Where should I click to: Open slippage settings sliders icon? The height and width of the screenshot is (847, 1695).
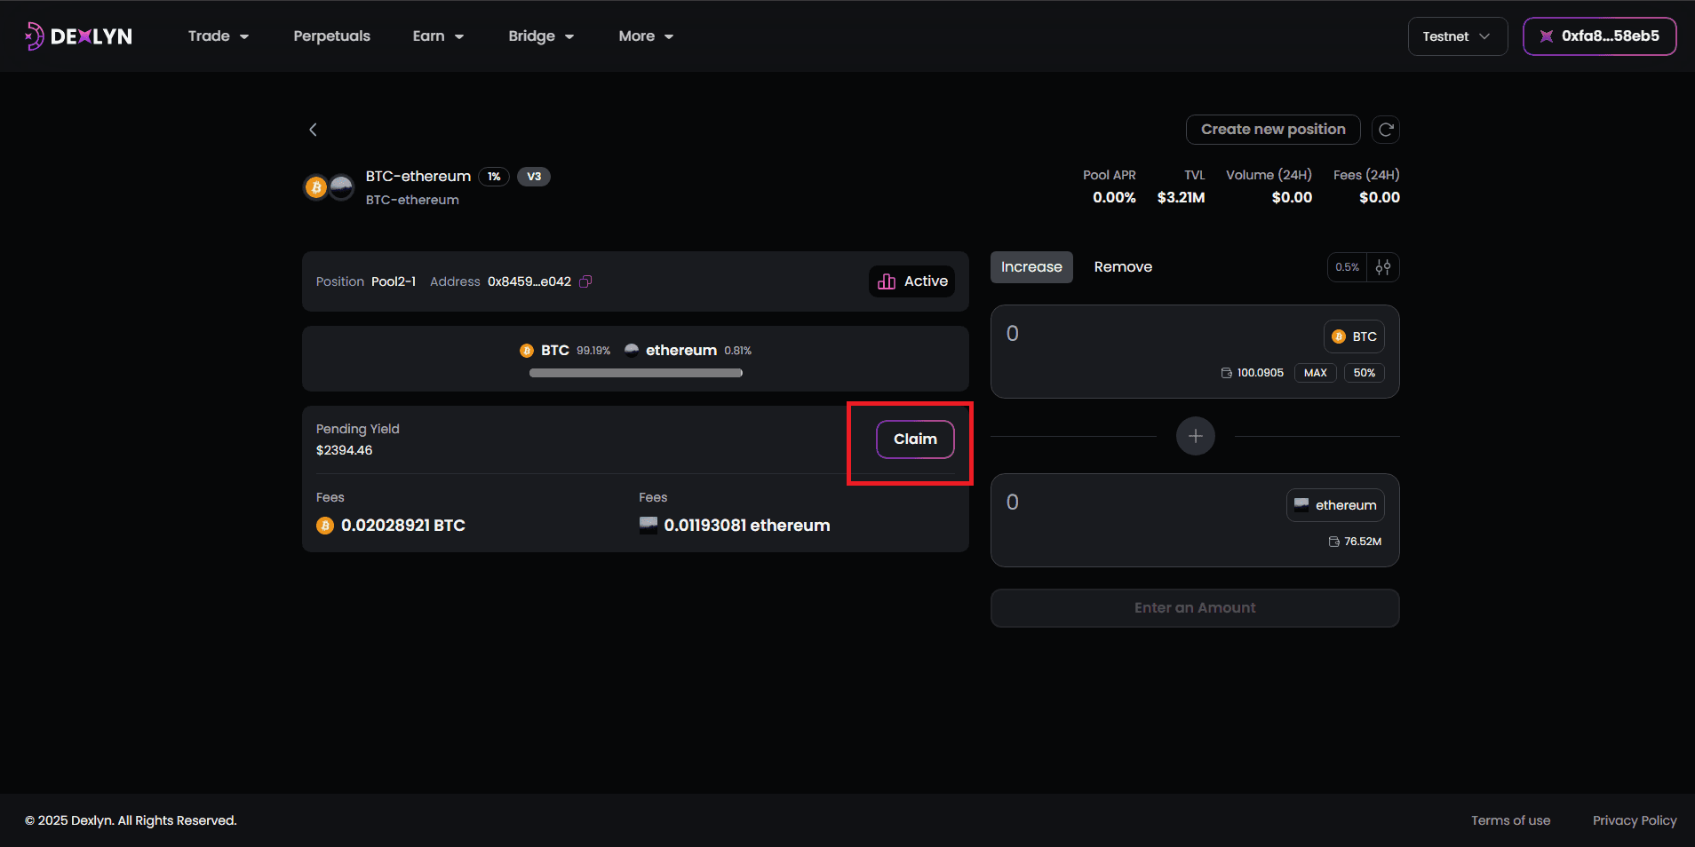pyautogui.click(x=1383, y=267)
